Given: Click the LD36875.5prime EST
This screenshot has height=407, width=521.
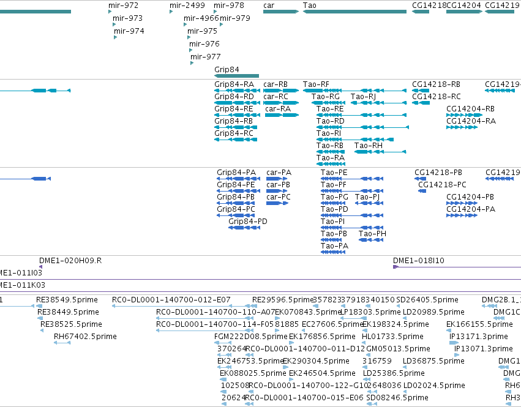Looking at the screenshot, I should (x=405, y=367).
